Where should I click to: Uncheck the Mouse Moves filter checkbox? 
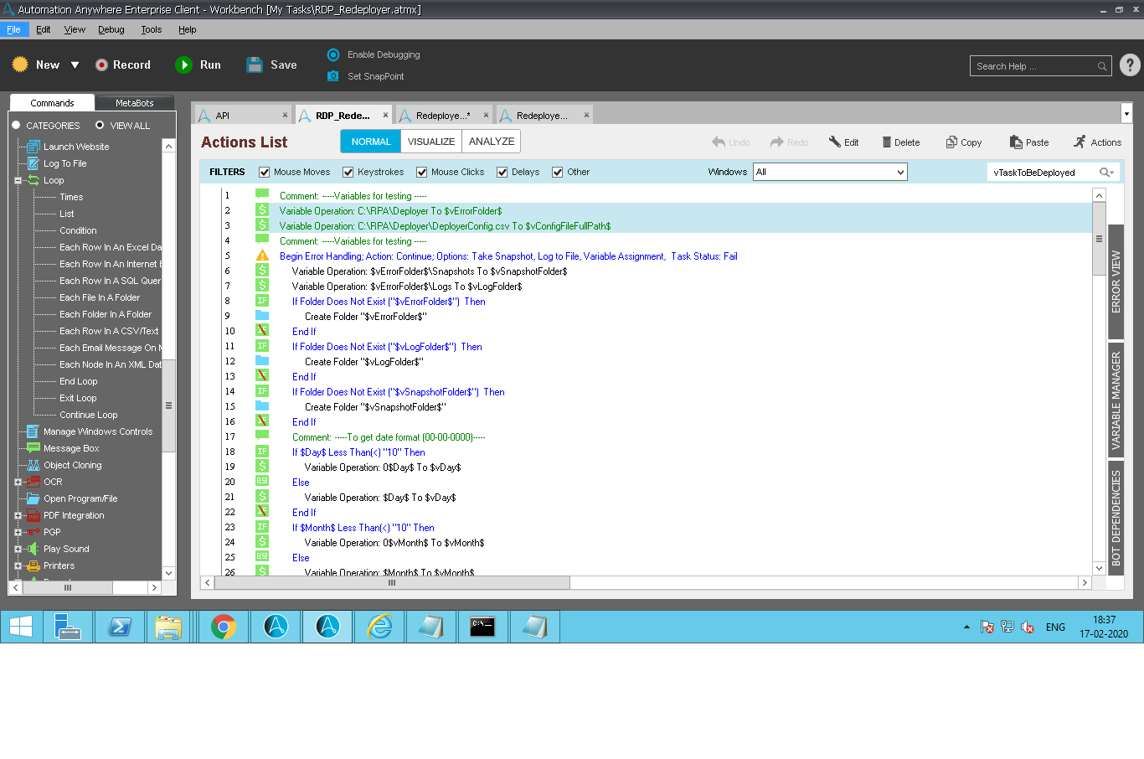coord(265,173)
